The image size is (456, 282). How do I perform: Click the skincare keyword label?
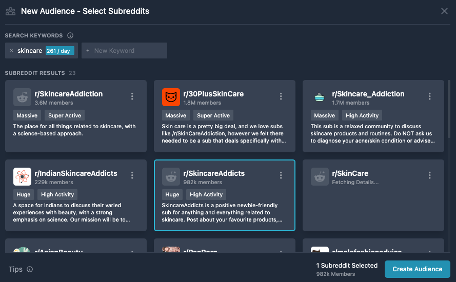point(30,51)
